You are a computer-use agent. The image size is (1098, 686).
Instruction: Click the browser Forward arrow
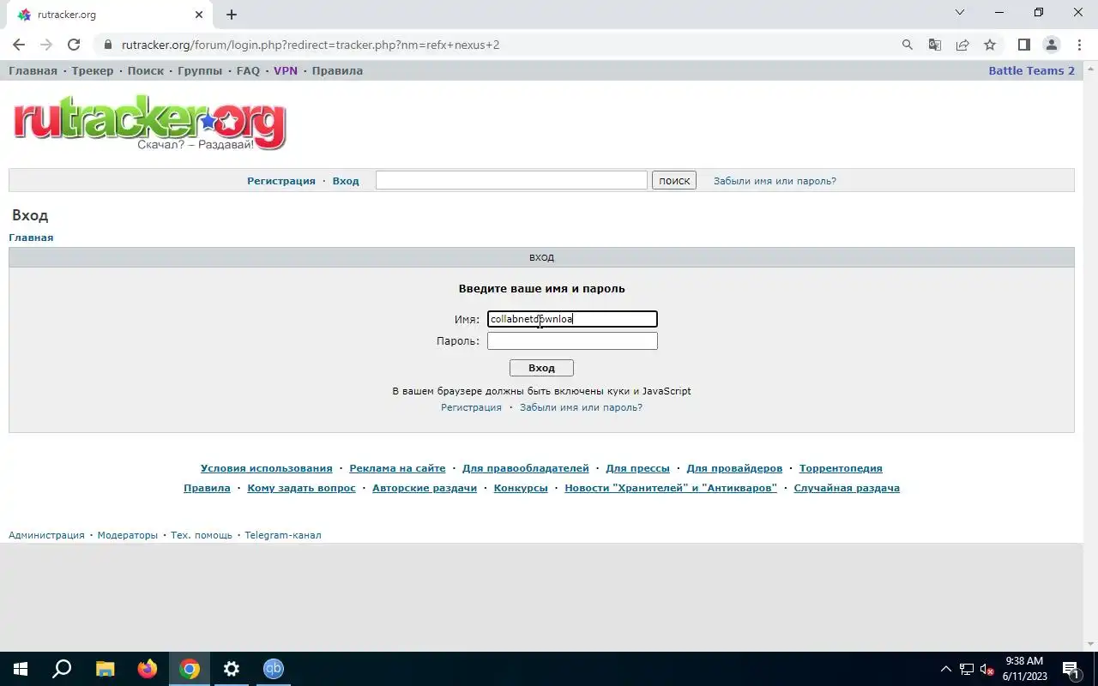point(46,45)
